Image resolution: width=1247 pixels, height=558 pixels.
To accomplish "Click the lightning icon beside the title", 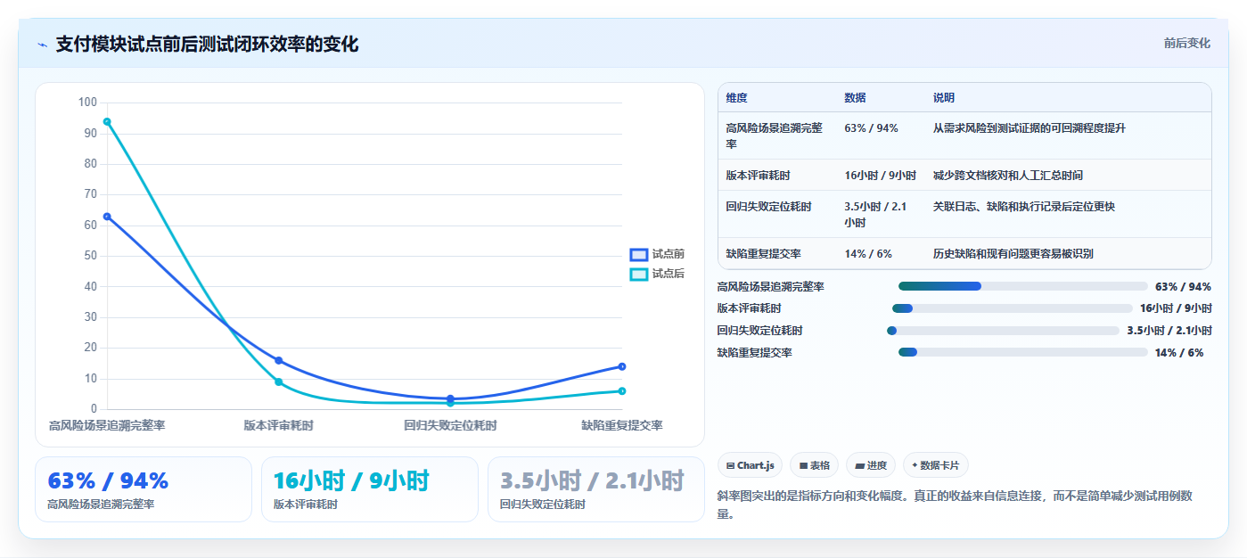I will (42, 44).
